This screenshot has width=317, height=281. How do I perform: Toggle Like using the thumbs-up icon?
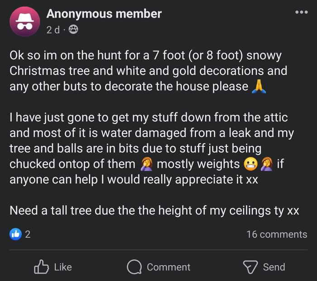click(41, 267)
